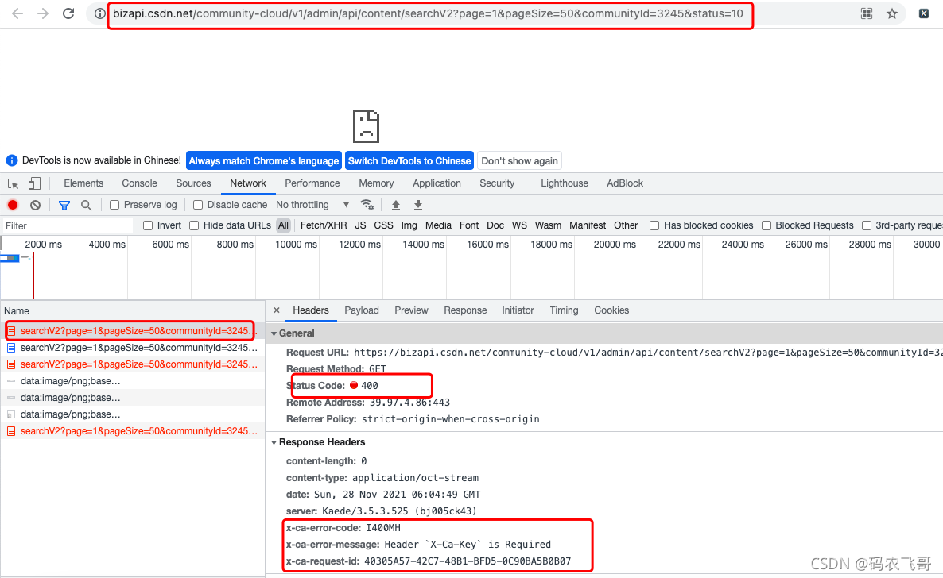Go back to previous page in browser
The height and width of the screenshot is (578, 943).
17,13
